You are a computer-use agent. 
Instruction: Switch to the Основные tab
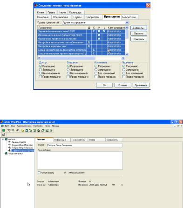(x=43, y=17)
